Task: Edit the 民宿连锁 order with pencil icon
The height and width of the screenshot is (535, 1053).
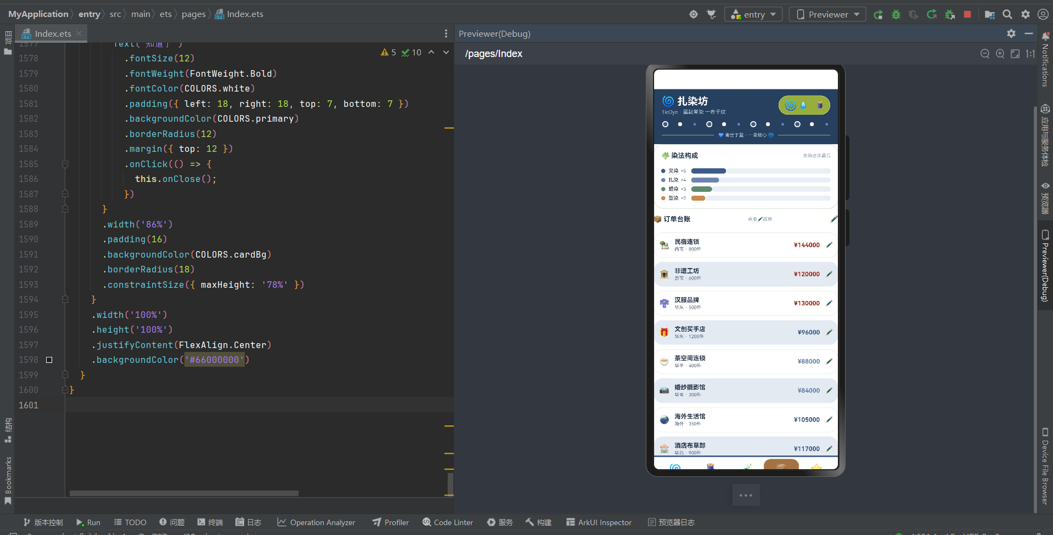Action: point(829,245)
